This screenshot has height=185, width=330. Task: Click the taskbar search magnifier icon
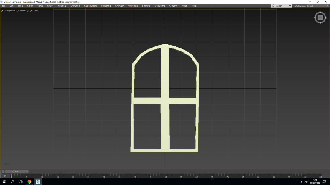(x=13, y=181)
